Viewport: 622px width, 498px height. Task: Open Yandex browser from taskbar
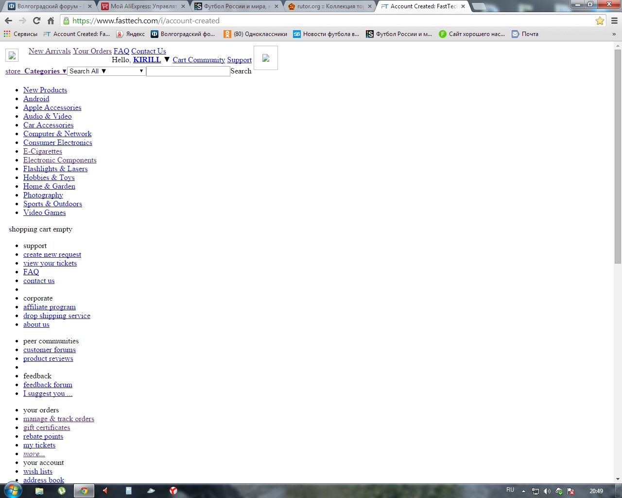point(173,491)
